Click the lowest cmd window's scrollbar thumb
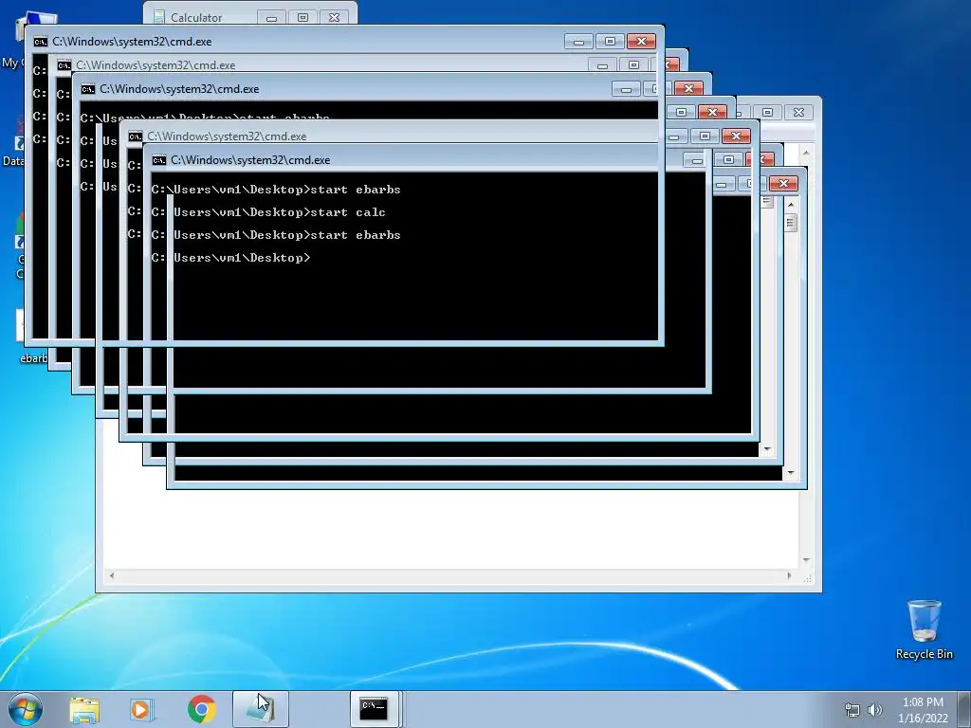 pos(791,222)
